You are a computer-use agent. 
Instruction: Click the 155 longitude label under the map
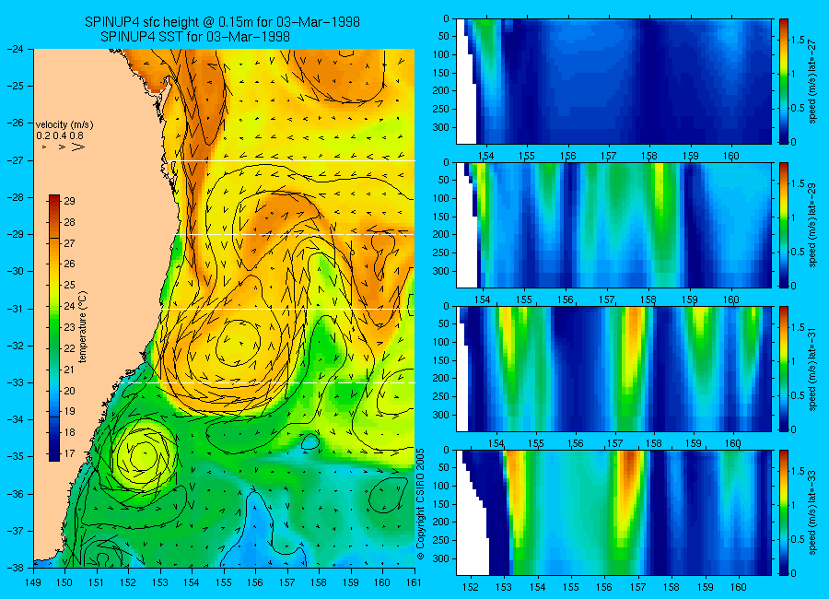[x=224, y=582]
